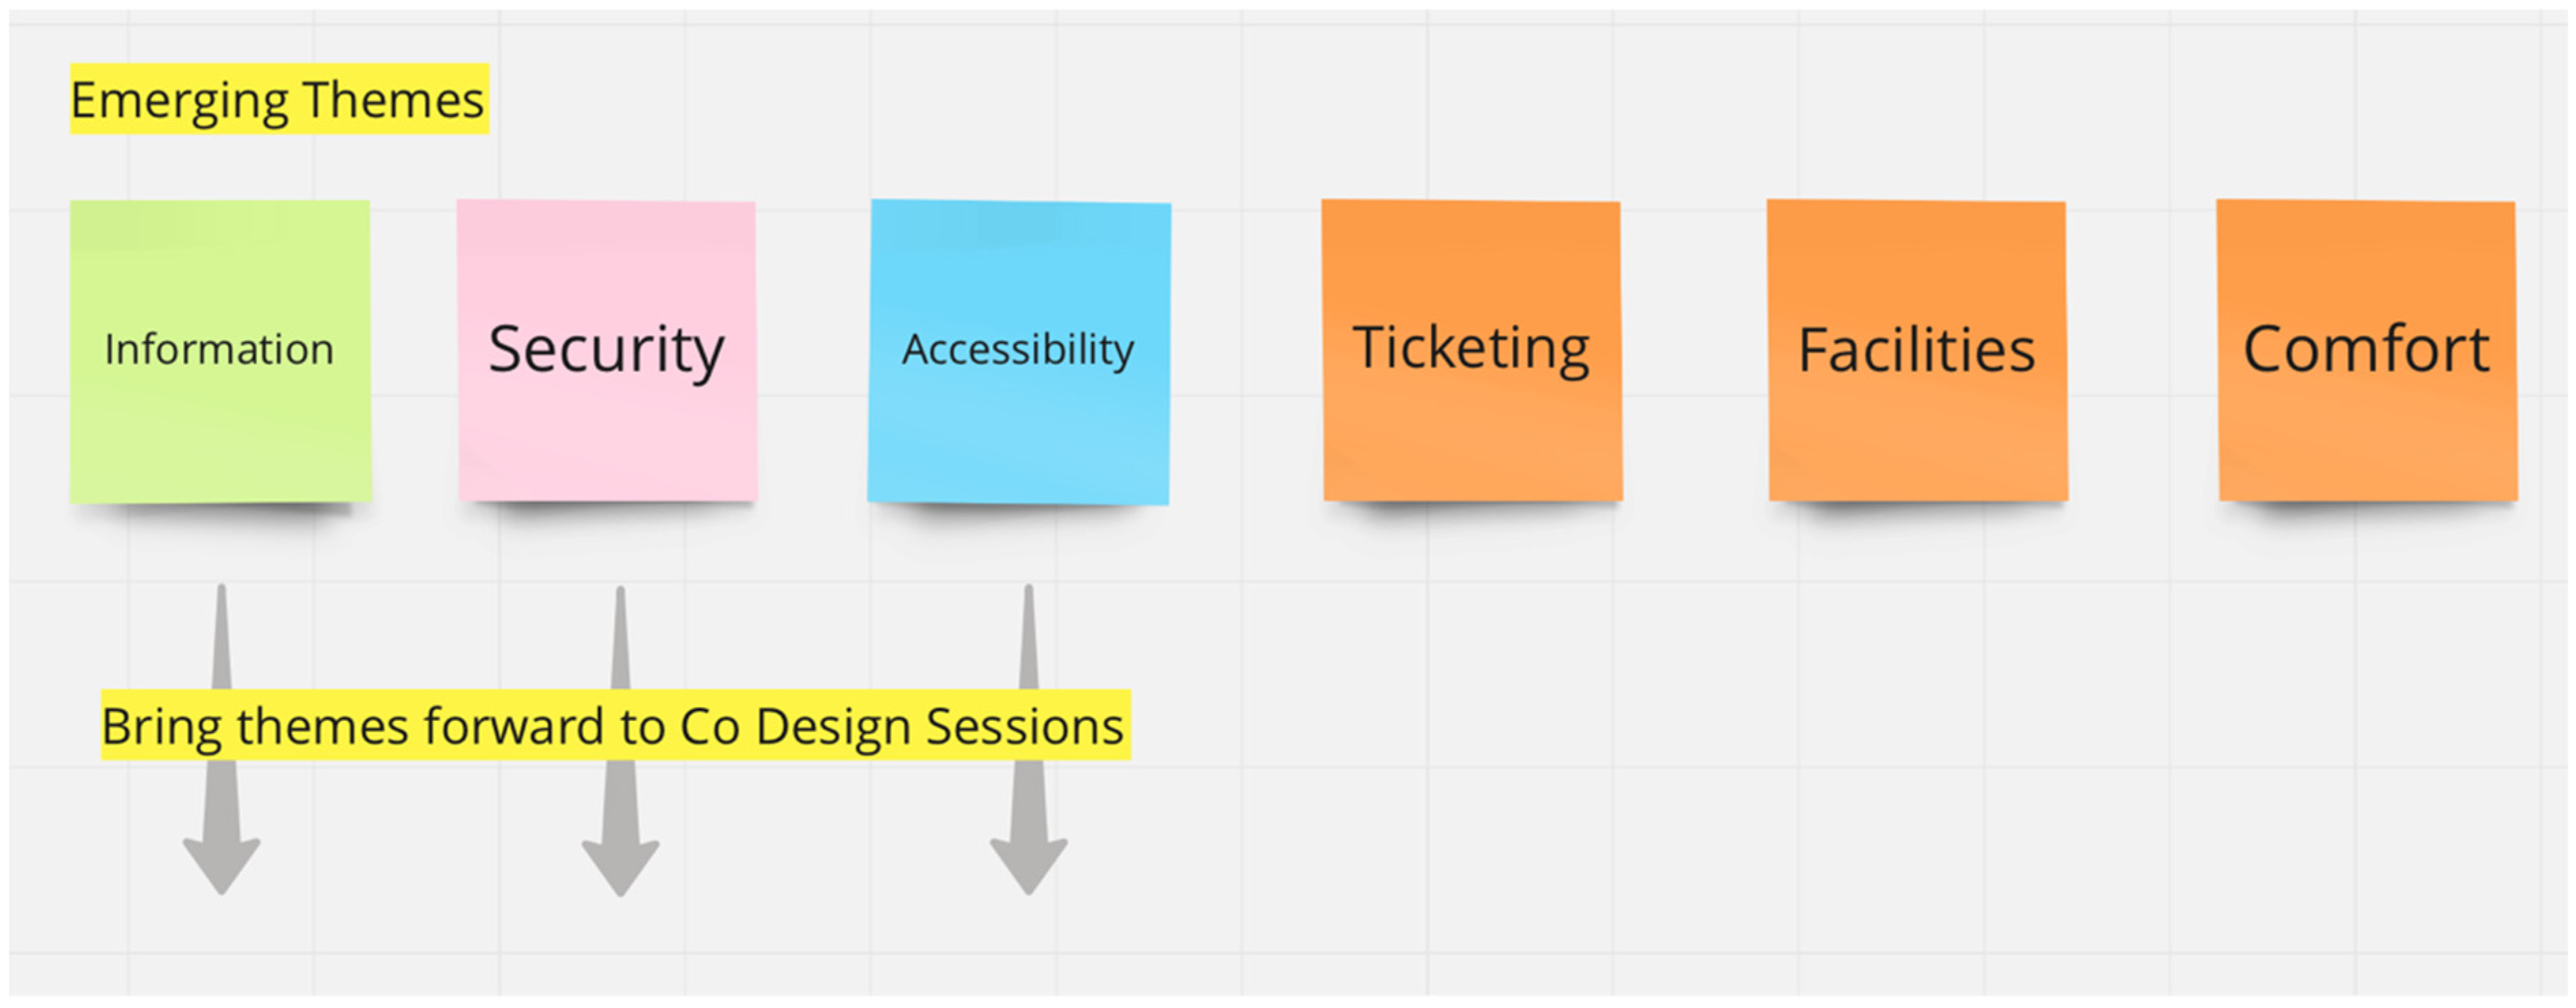Click arrow shaft directly under Information note
This screenshot has width=2576, height=1008.
pos(221,640)
